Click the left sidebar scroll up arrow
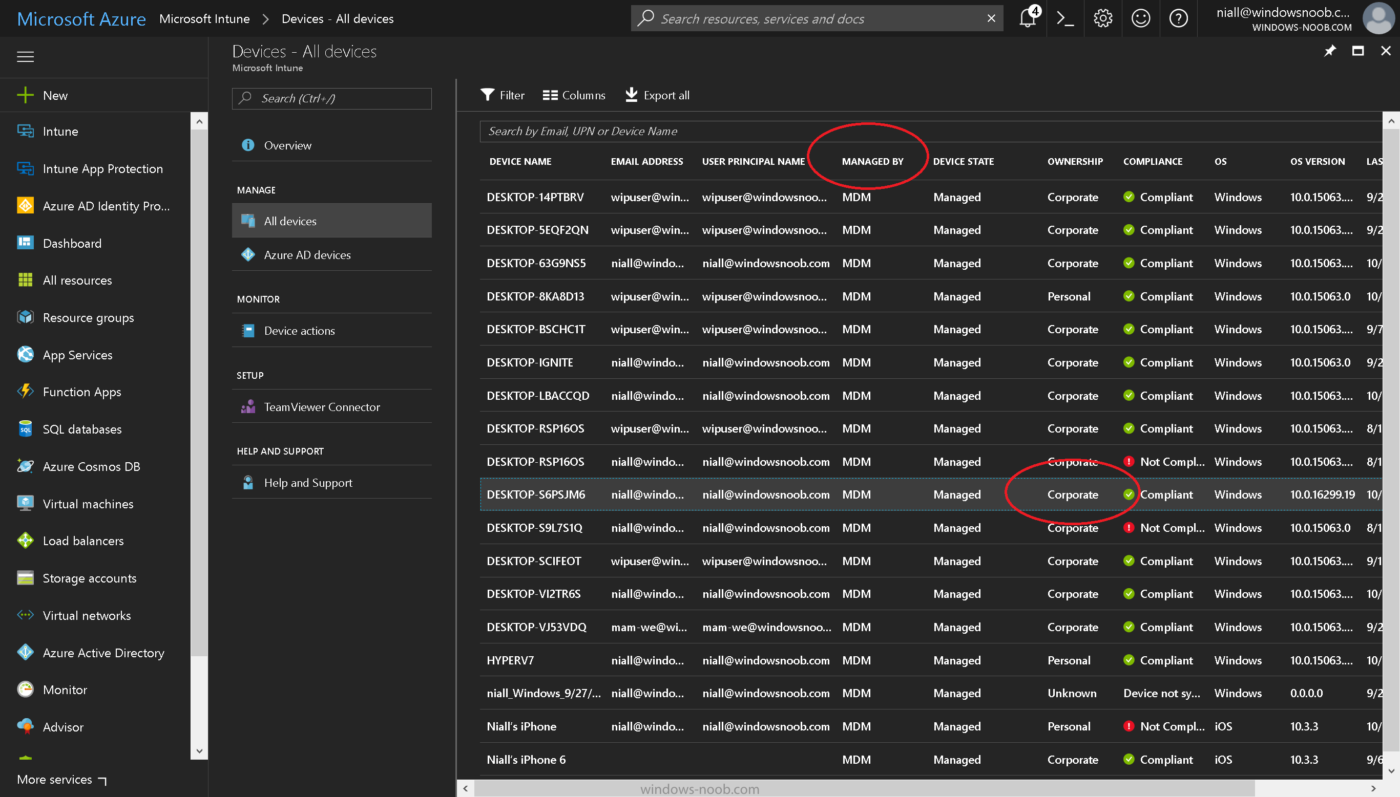This screenshot has height=797, width=1400. pyautogui.click(x=199, y=121)
